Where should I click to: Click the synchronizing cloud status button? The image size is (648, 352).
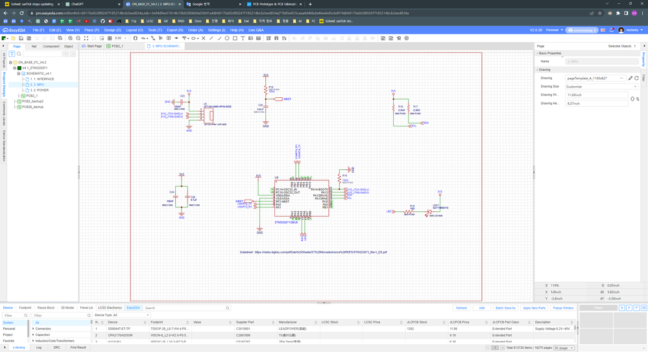click(582, 30)
